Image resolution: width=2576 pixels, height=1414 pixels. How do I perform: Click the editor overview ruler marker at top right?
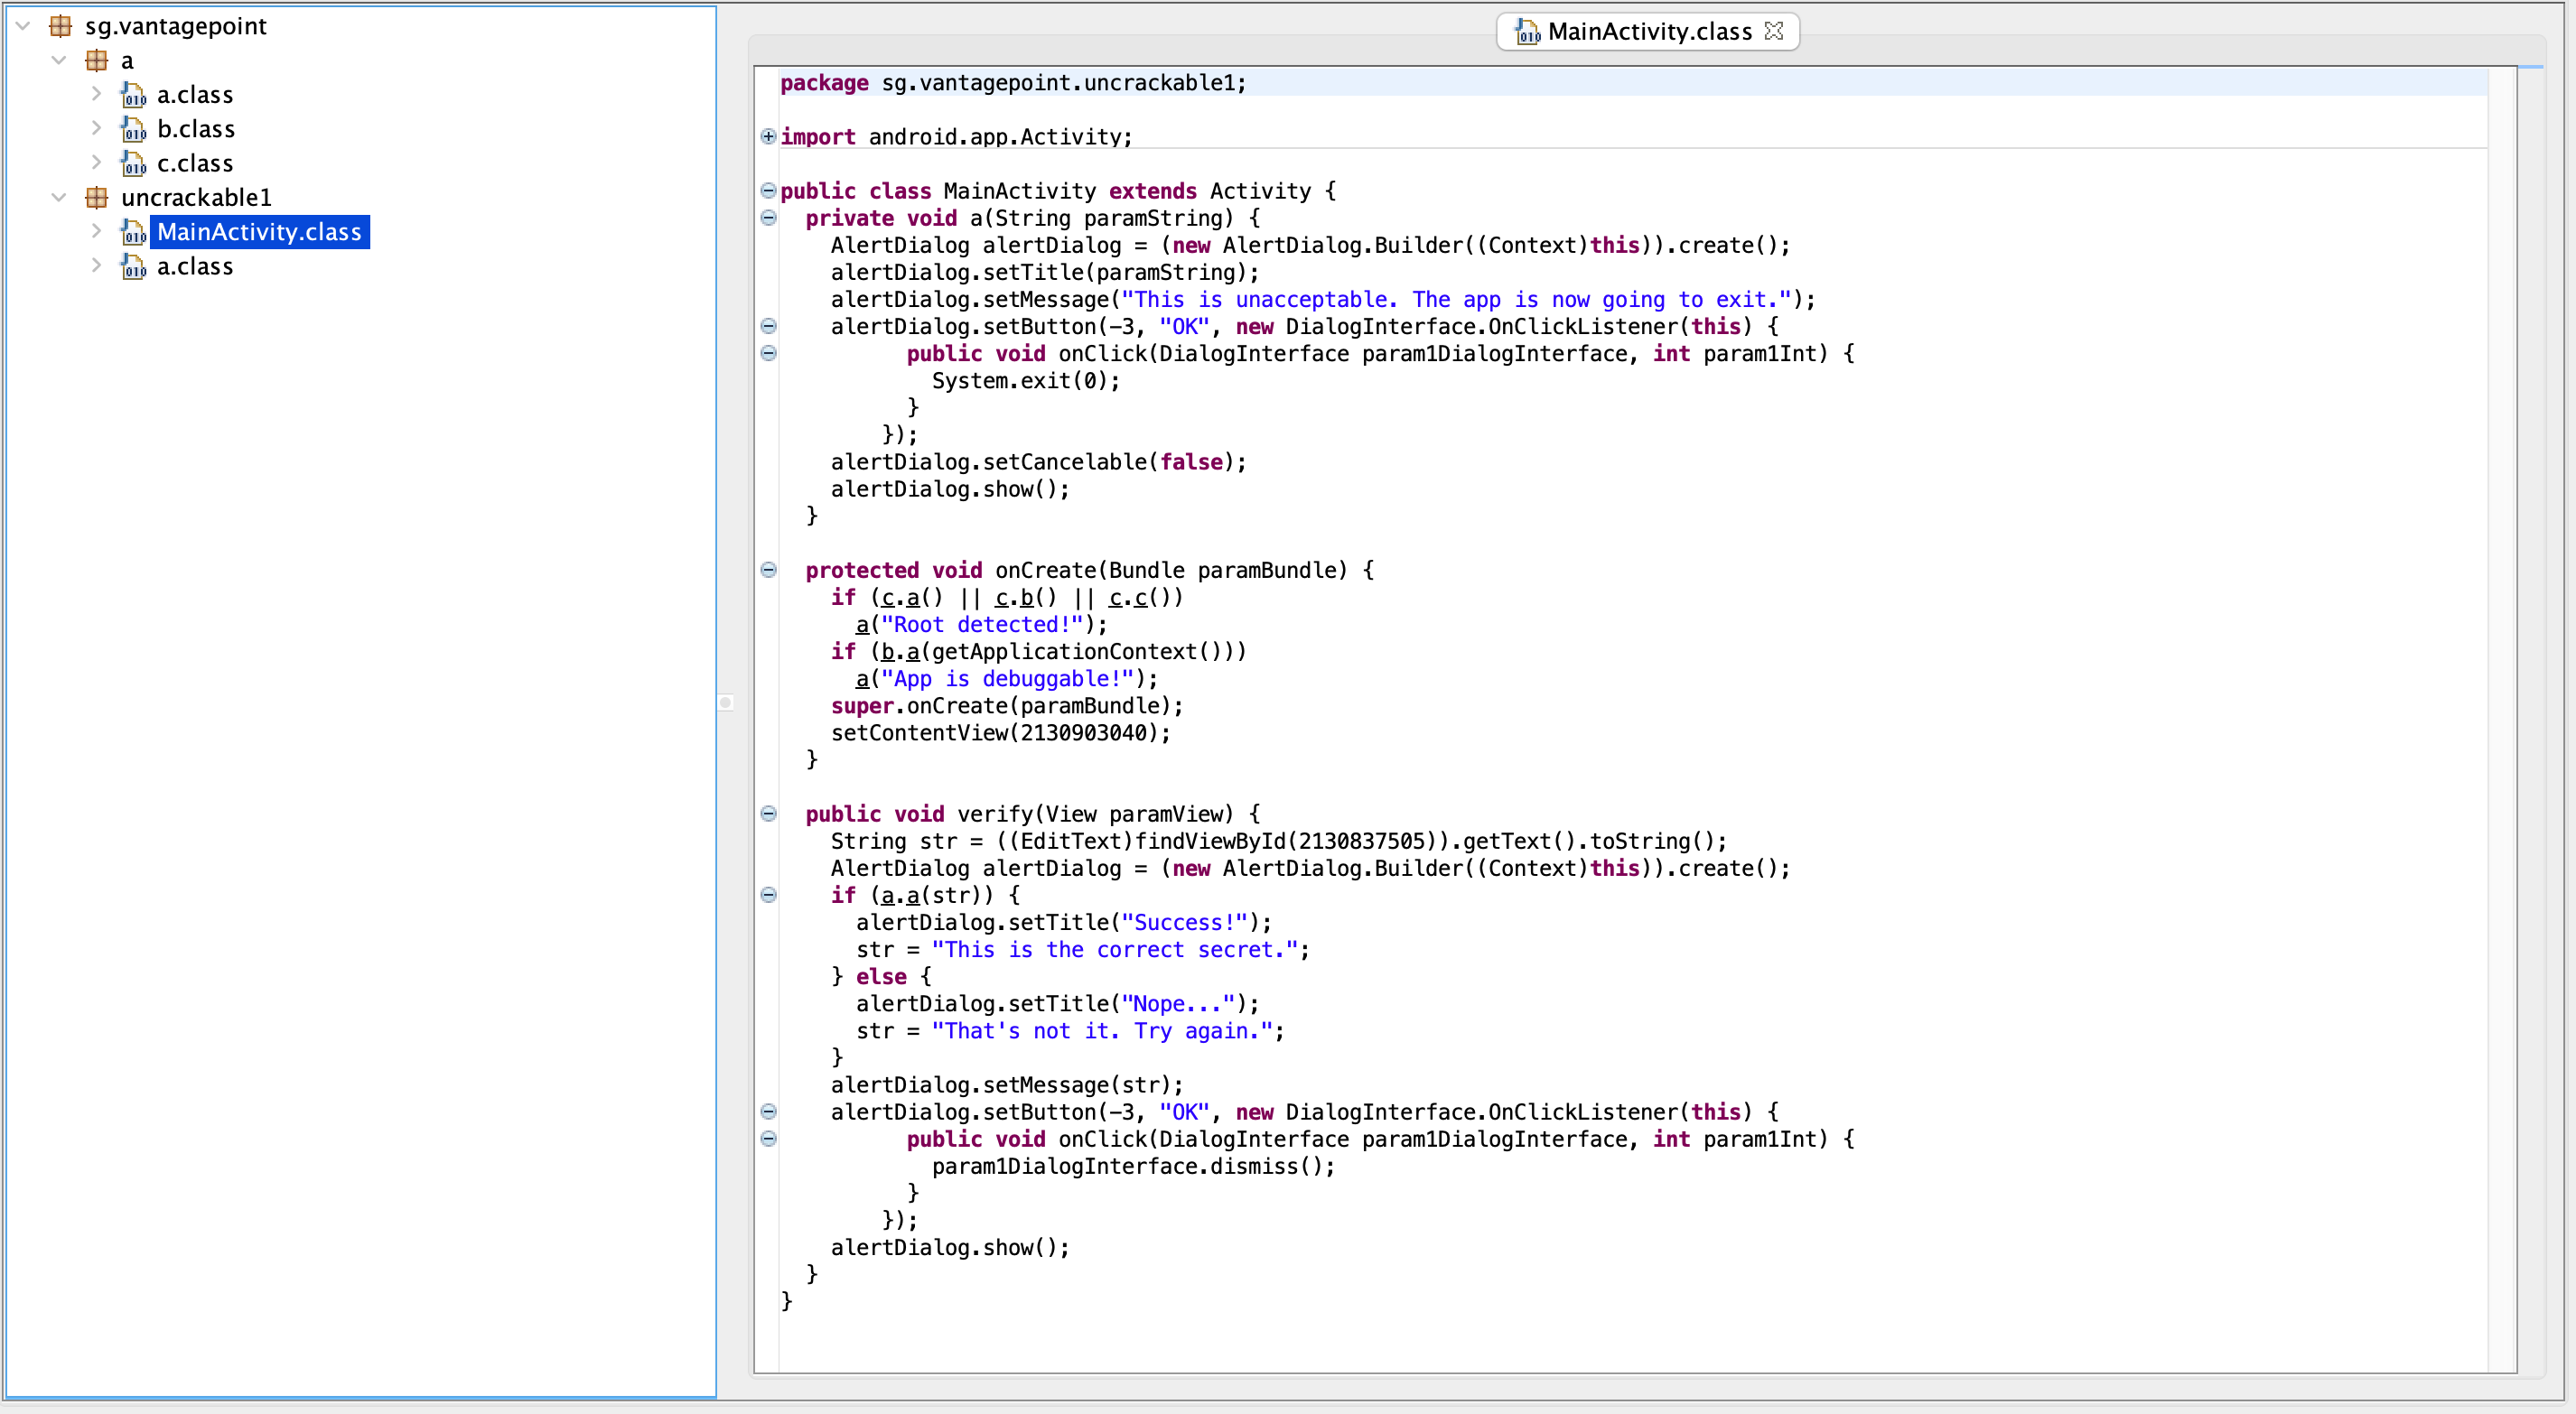(x=2531, y=67)
